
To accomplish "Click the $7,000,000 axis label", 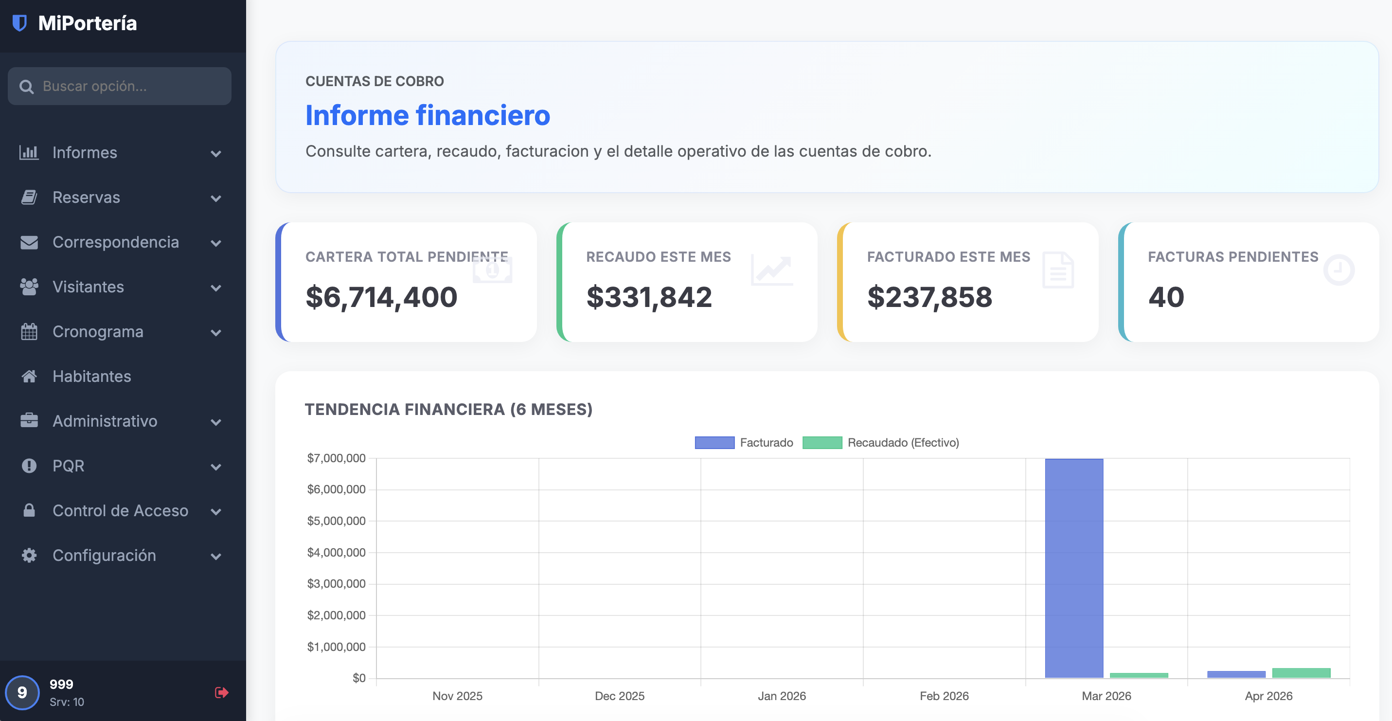I will [x=336, y=458].
